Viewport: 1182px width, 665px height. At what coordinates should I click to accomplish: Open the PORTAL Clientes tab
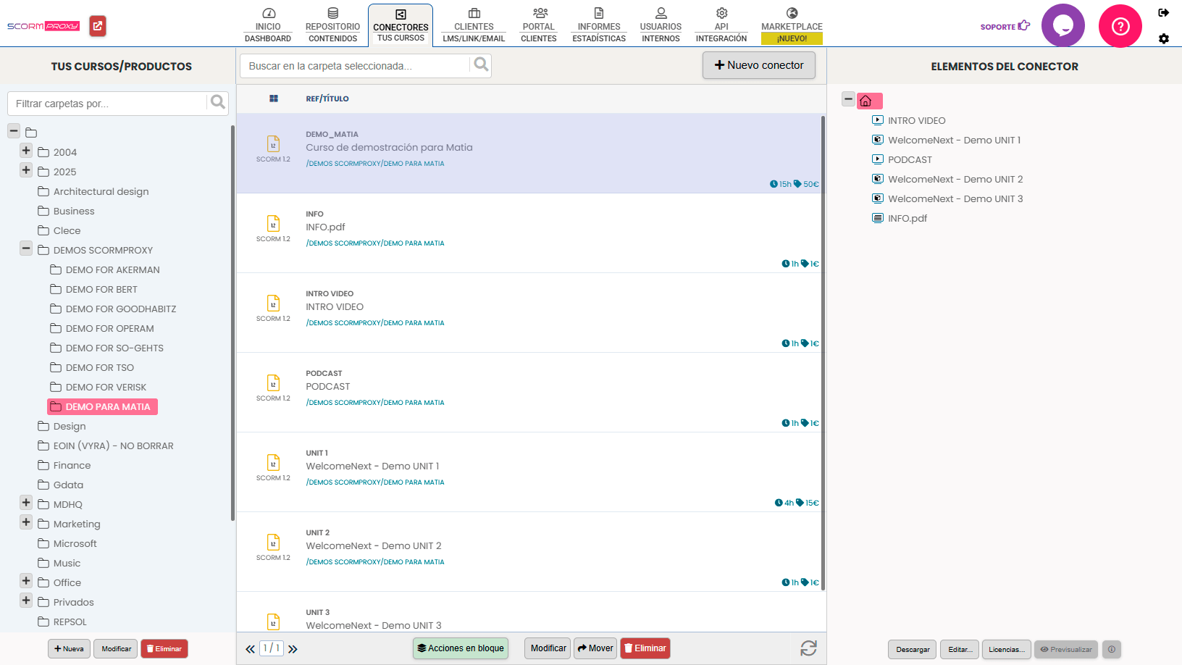tap(539, 25)
